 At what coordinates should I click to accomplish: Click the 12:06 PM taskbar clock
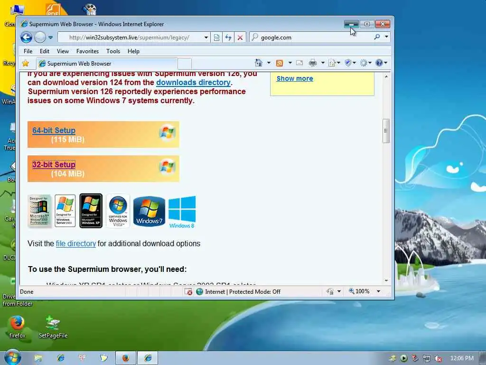(x=462, y=358)
